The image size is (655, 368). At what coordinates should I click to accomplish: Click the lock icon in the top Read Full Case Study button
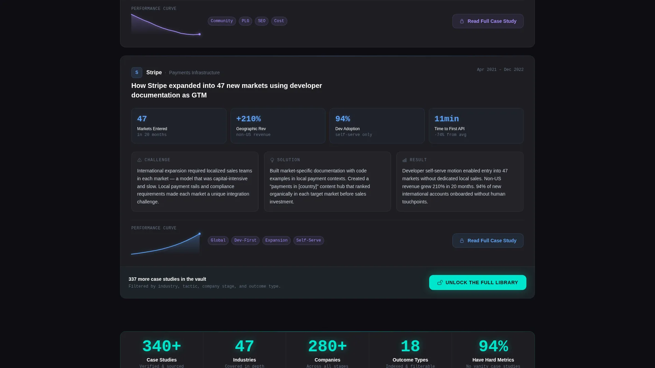[x=462, y=21]
